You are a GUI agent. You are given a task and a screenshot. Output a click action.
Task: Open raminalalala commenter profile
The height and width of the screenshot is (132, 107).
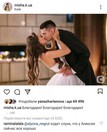click(13, 124)
